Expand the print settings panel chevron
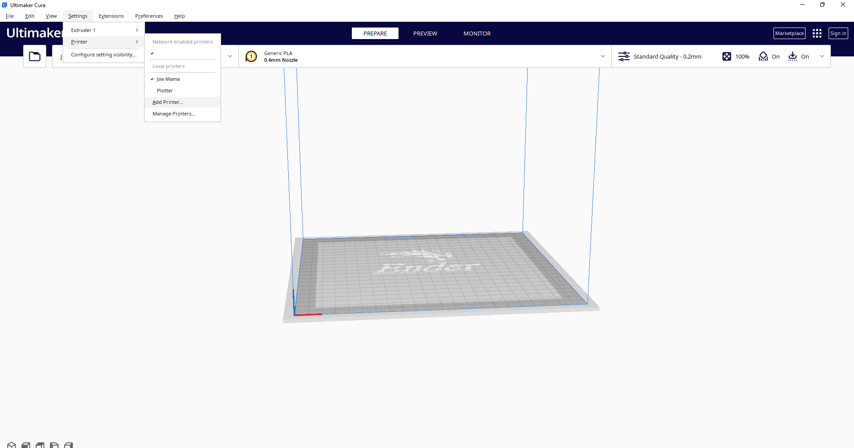The width and height of the screenshot is (854, 448). [x=822, y=56]
